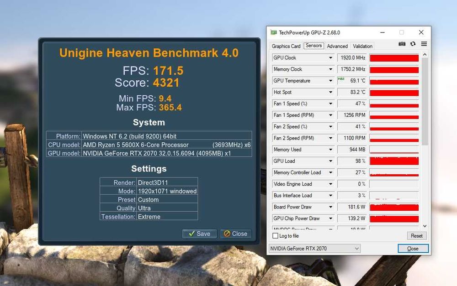Click the 181.6 W power value

pyautogui.click(x=352, y=207)
